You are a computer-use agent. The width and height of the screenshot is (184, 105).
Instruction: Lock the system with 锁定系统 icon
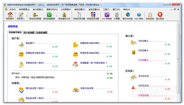(150, 16)
